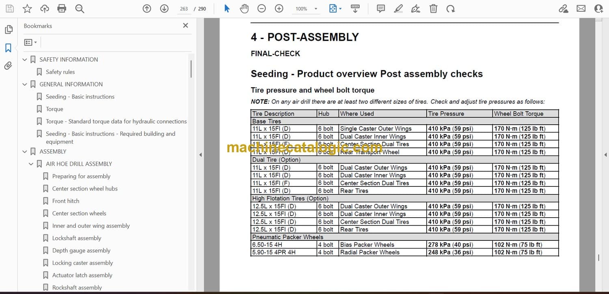Open the Safety rules bookmark
609x294 pixels.
click(60, 72)
